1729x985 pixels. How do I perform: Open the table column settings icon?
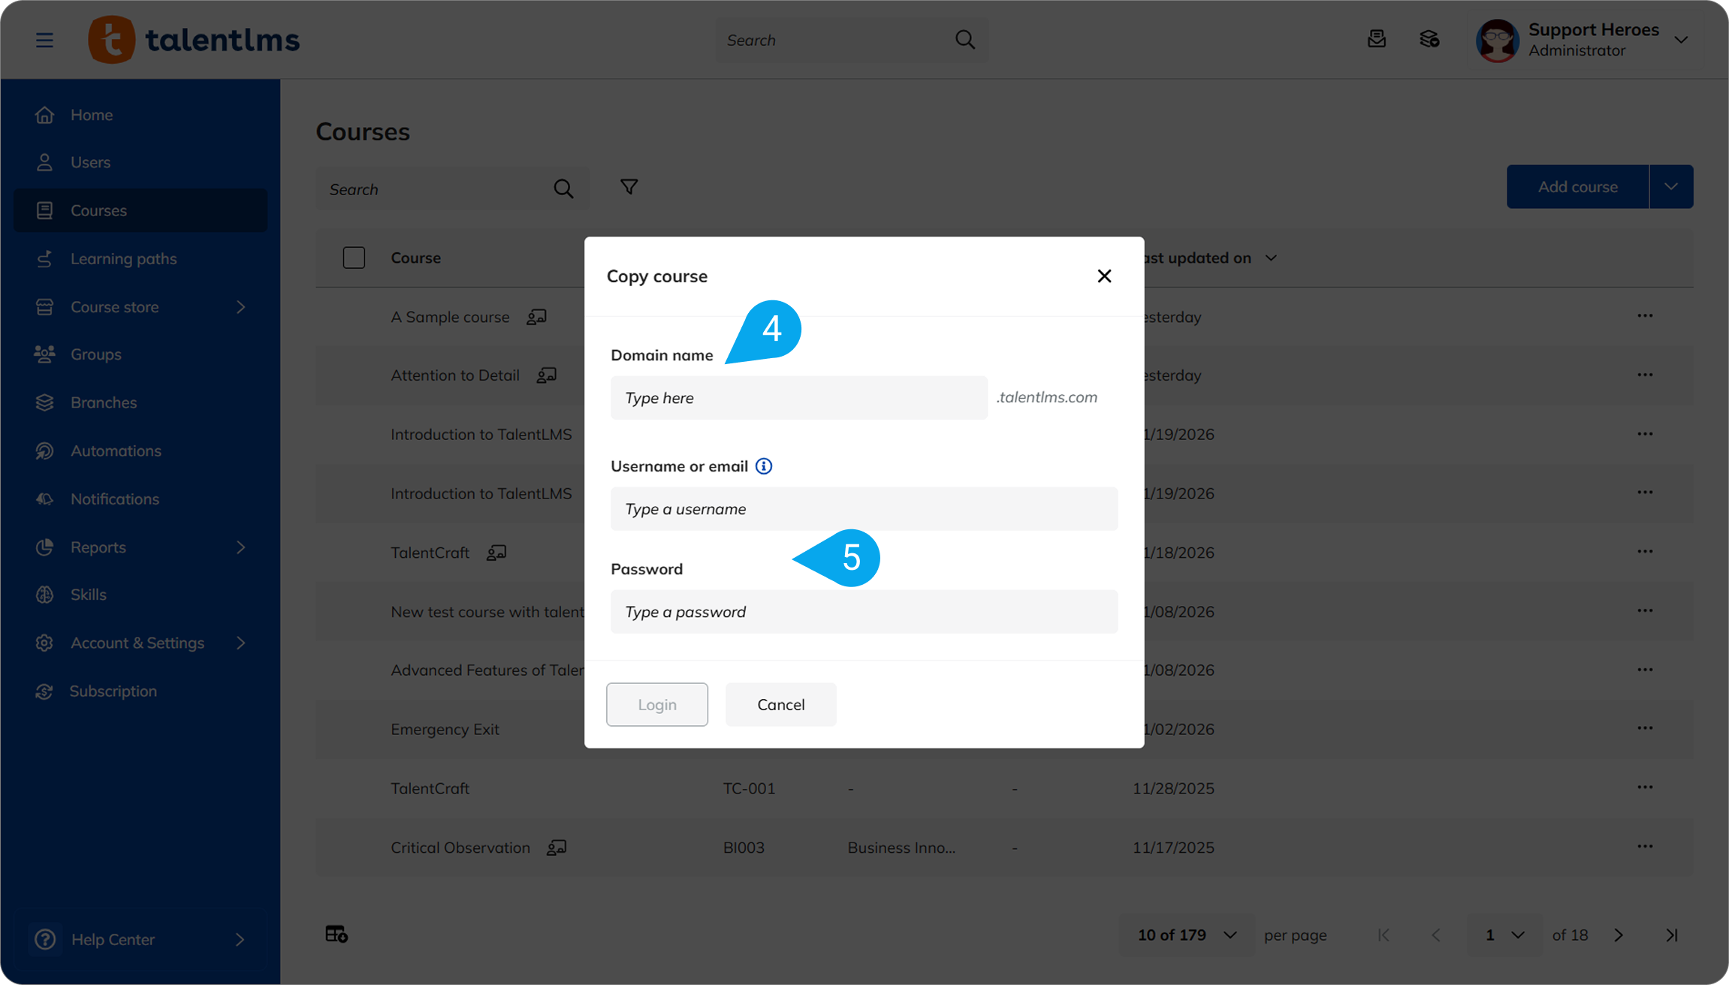[336, 934]
